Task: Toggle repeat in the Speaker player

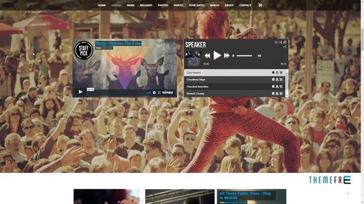Action: 276,42
